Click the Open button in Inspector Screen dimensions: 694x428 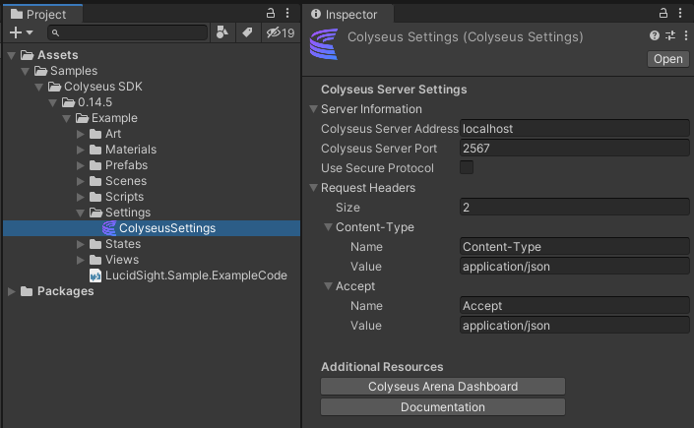click(667, 59)
